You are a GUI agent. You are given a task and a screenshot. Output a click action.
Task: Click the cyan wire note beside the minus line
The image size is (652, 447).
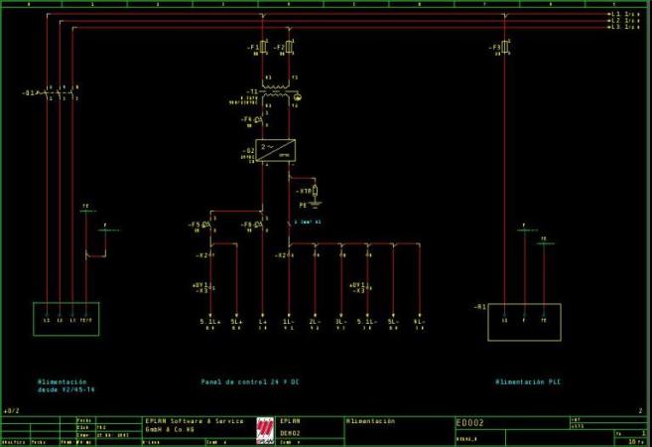pos(308,222)
